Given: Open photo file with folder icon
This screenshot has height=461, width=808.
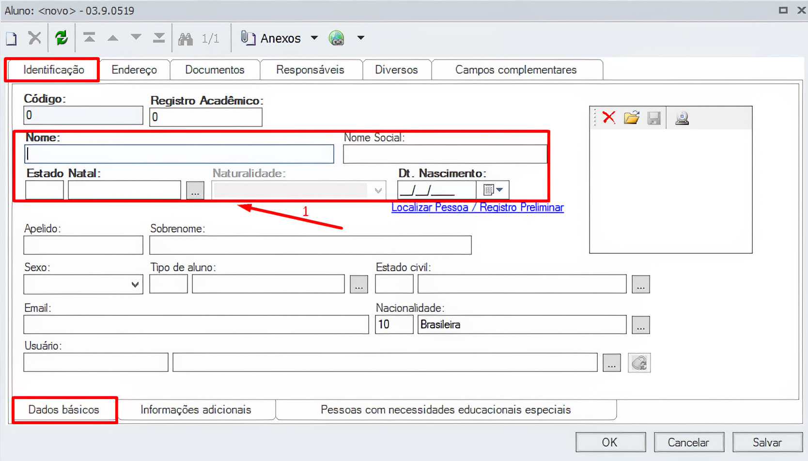Looking at the screenshot, I should [631, 118].
